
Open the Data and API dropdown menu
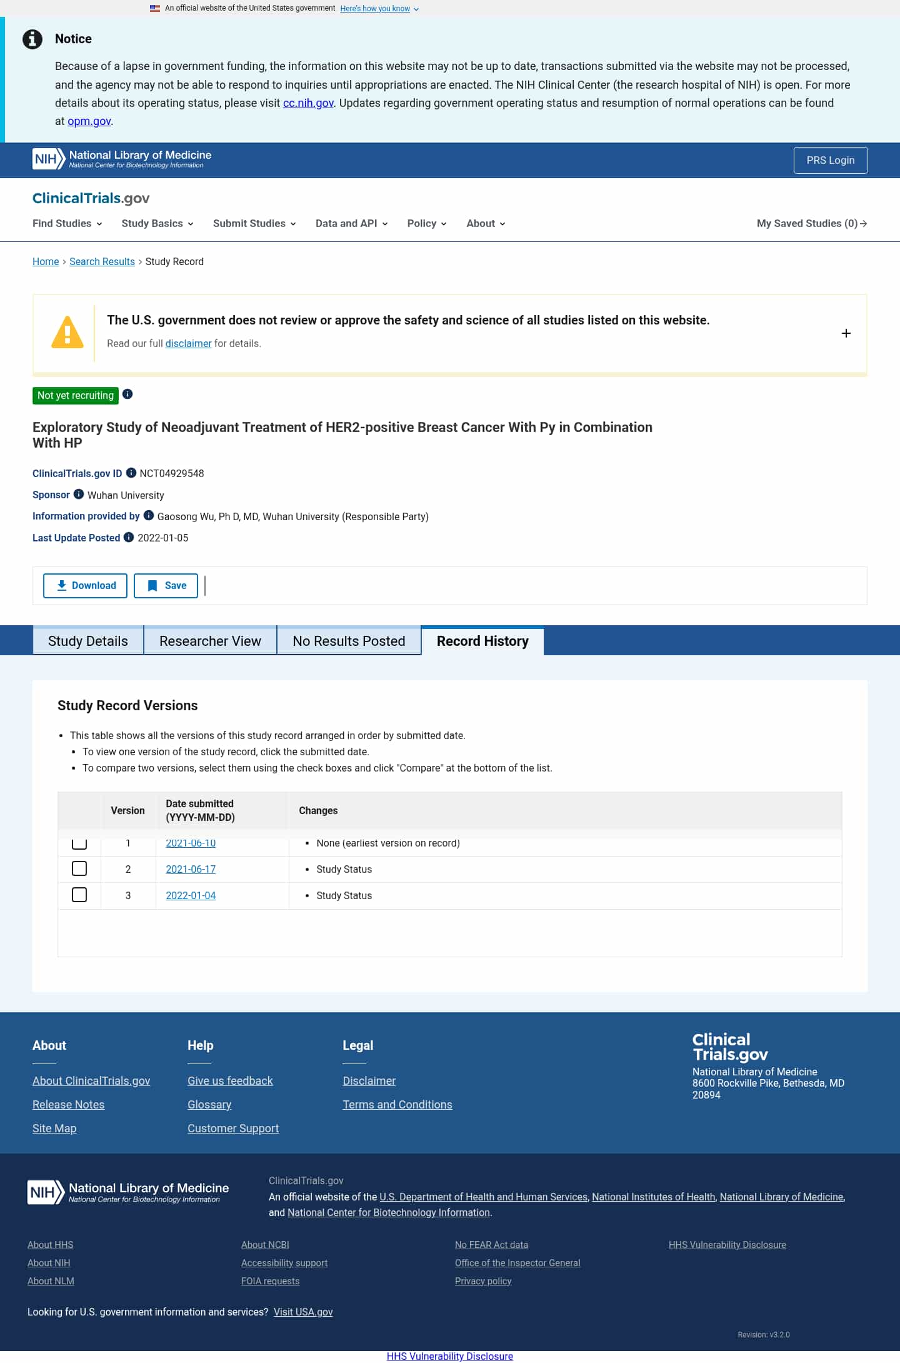point(352,223)
